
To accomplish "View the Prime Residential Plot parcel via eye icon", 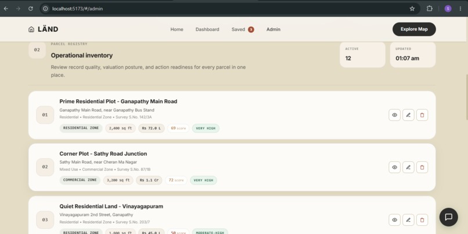I will (394, 115).
